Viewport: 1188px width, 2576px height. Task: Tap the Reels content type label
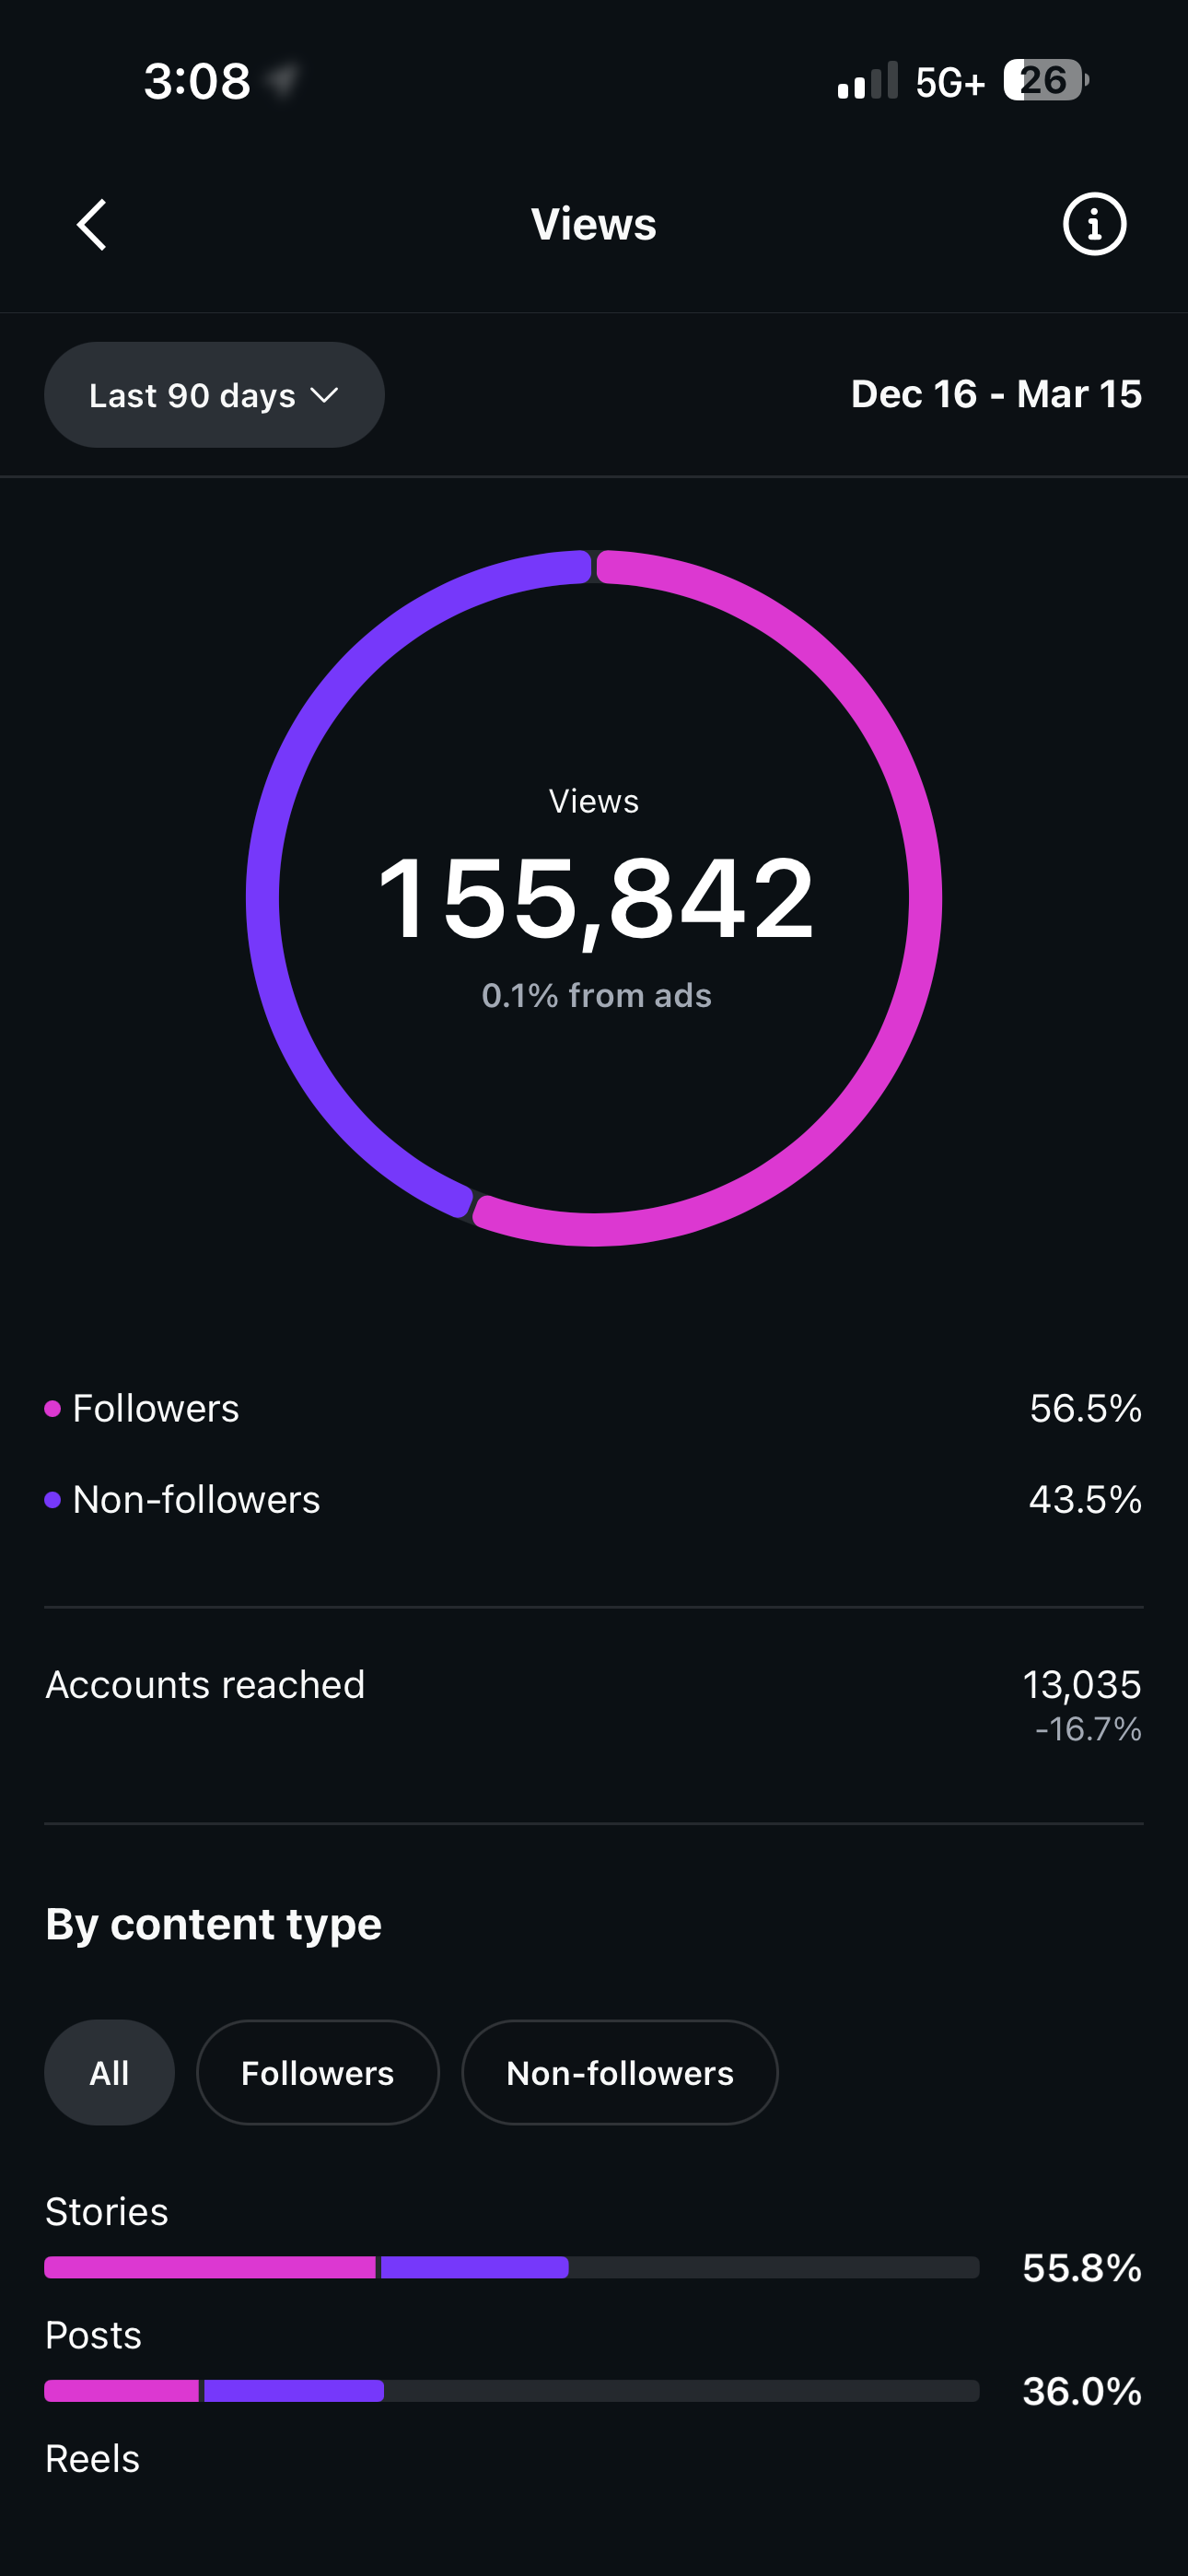[x=93, y=2458]
